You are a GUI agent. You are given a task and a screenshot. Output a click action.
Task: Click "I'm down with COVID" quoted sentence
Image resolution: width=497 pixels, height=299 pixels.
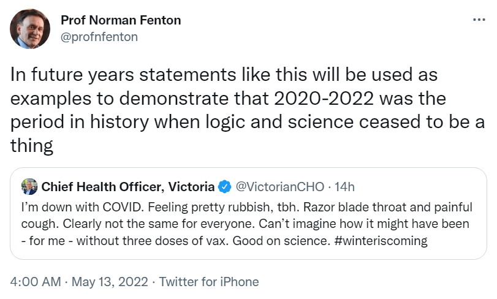[x=67, y=205]
